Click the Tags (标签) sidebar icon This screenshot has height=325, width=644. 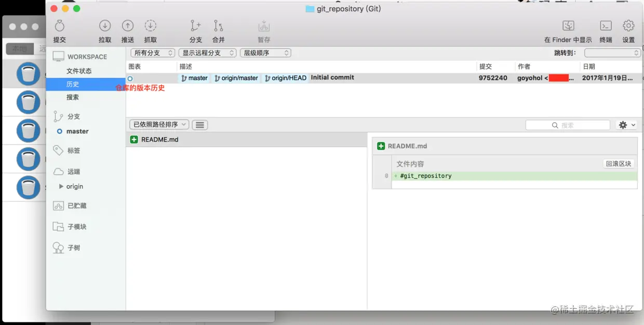[58, 150]
